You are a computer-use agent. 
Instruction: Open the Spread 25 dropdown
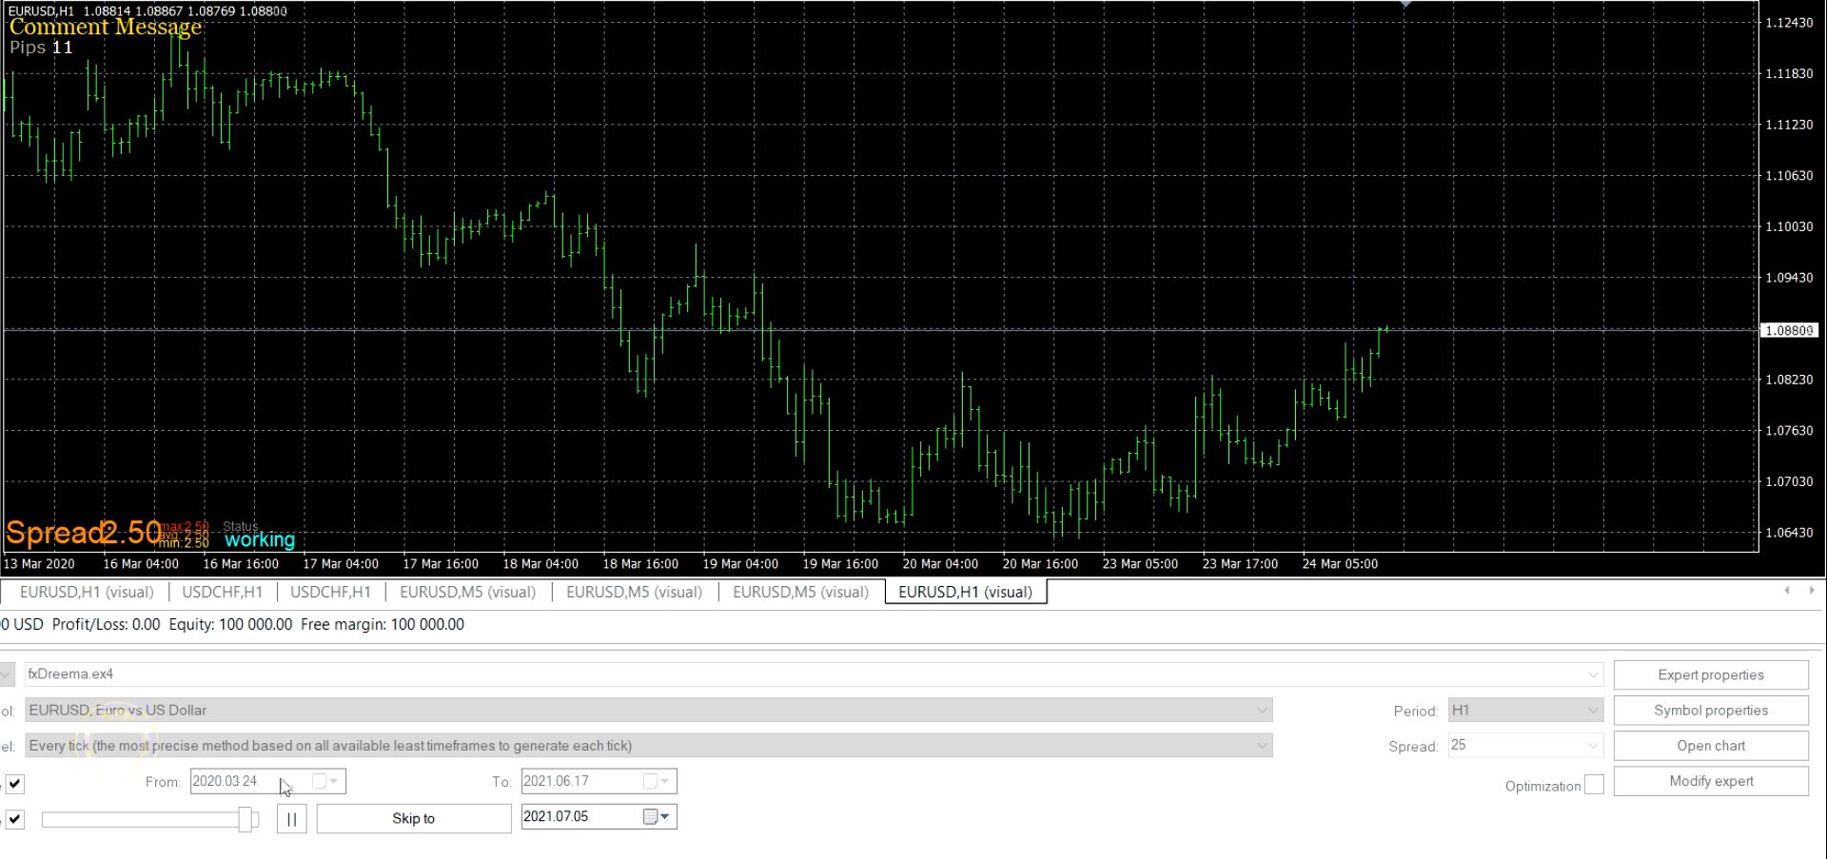[x=1593, y=746]
